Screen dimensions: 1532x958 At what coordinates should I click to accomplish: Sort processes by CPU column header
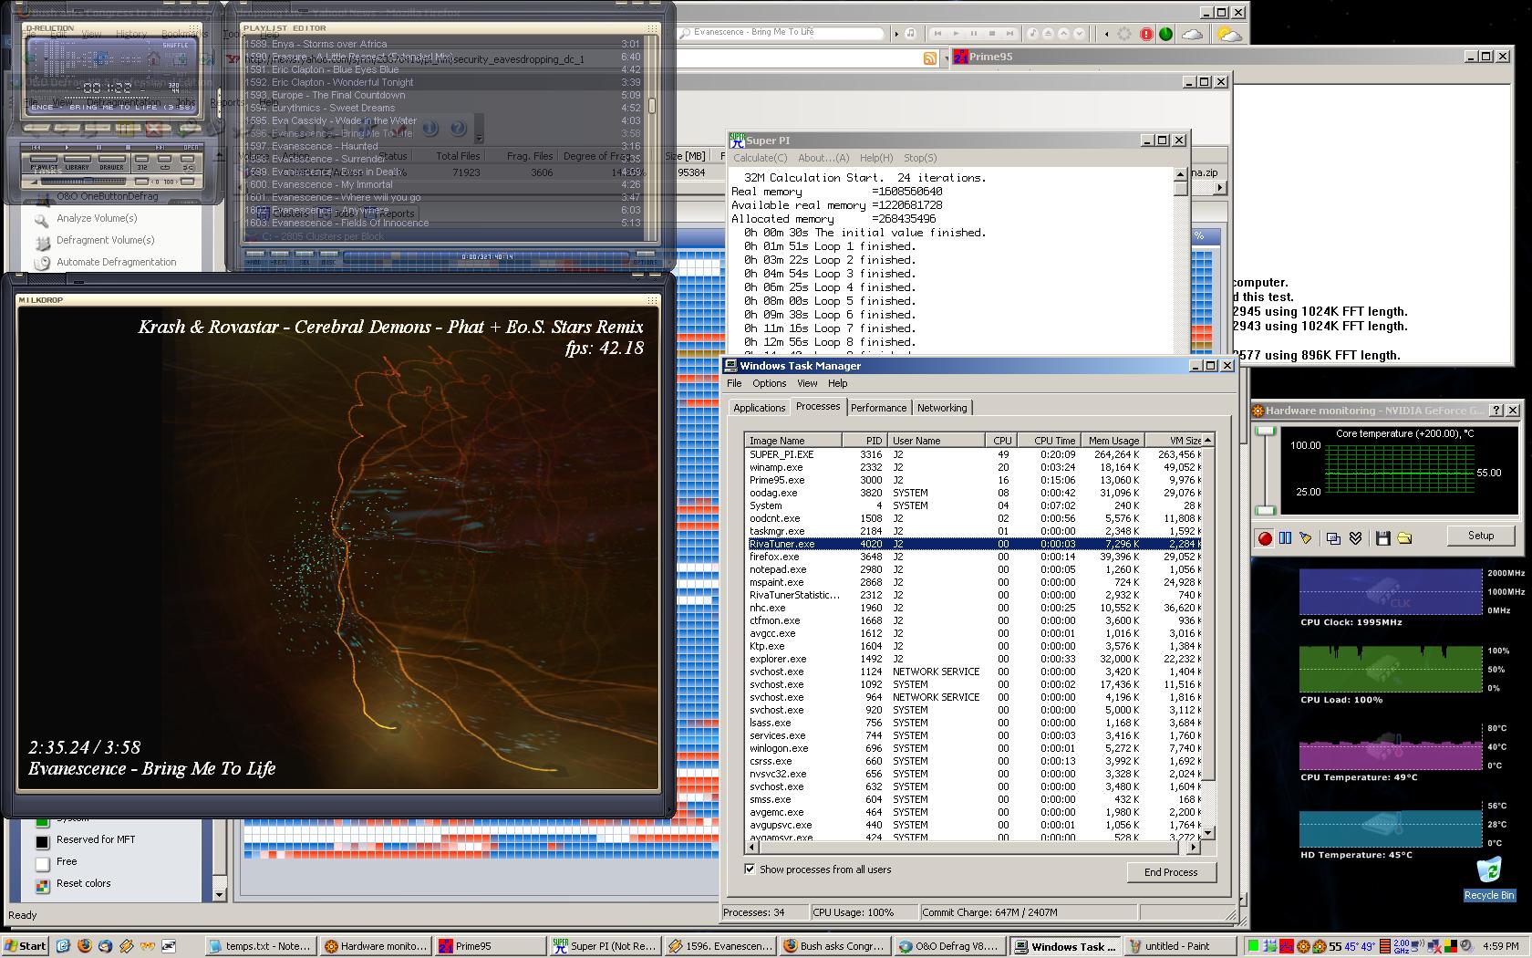pos(1001,440)
